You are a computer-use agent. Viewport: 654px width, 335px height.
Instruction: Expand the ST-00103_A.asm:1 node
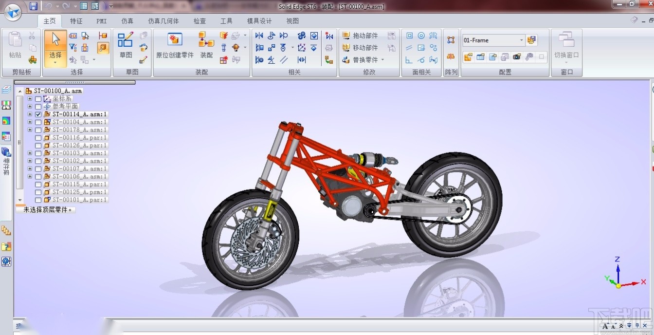pos(30,153)
